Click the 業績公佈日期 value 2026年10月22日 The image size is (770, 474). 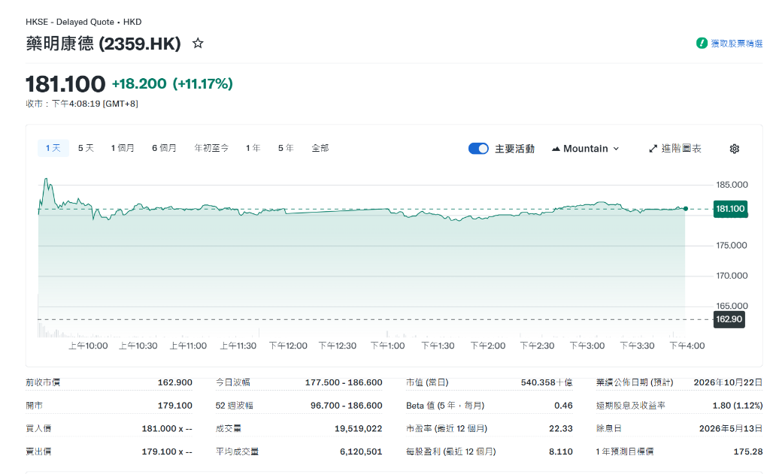[x=728, y=382]
